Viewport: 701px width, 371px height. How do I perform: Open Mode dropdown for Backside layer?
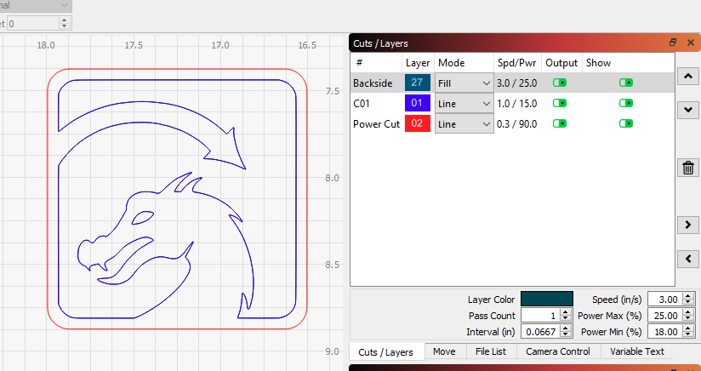point(464,83)
